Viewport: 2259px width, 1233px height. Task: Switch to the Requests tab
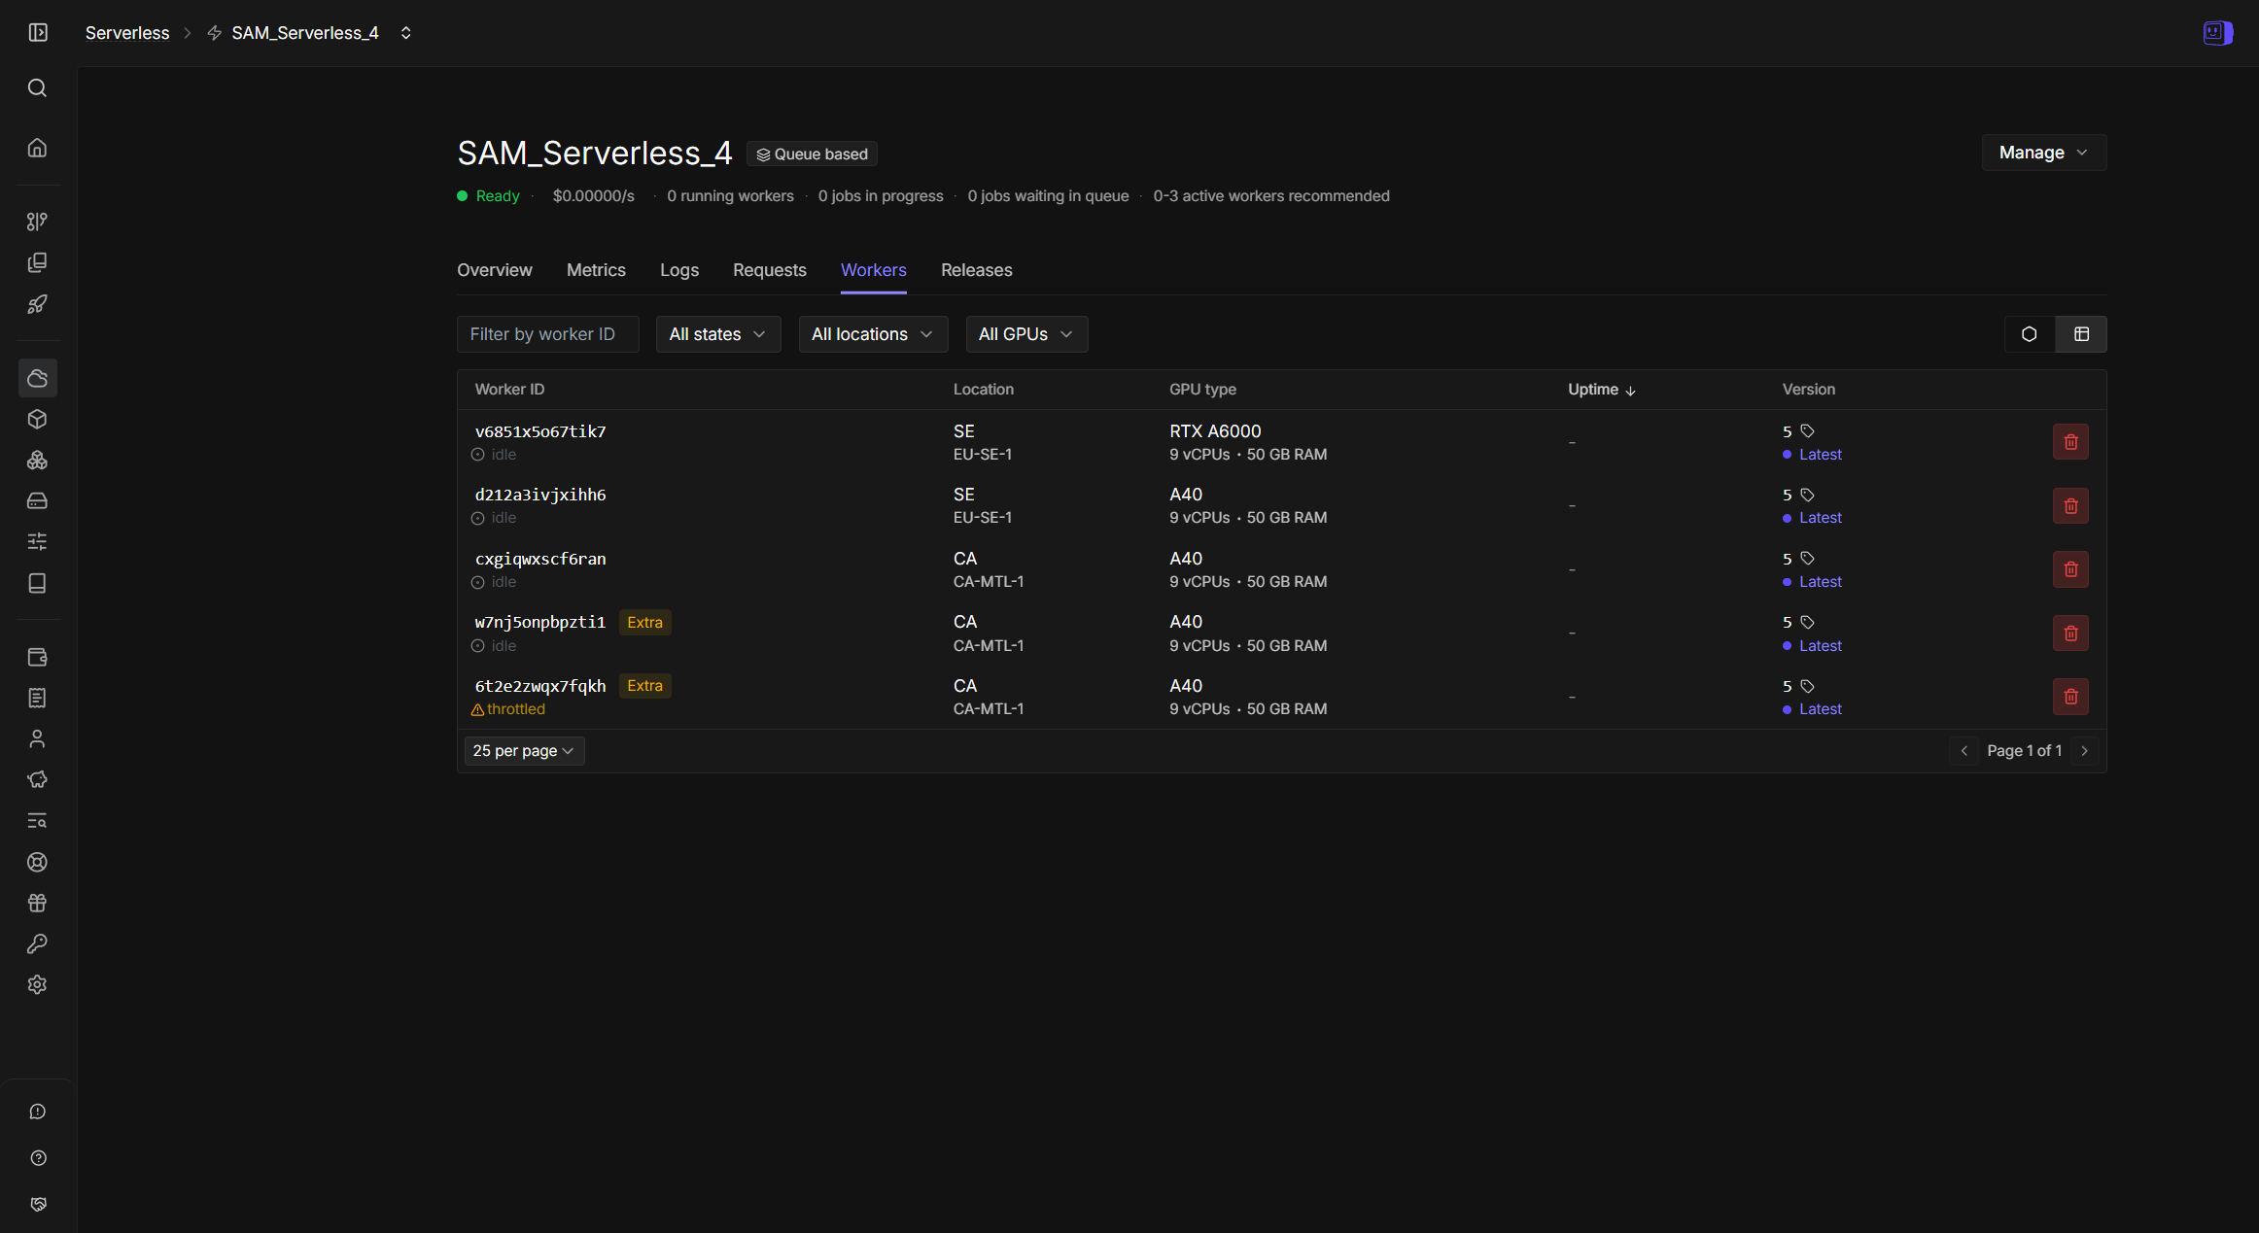click(770, 270)
